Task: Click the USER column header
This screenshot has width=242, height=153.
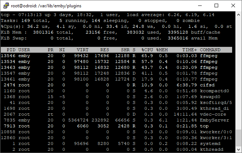Action: 24,50
